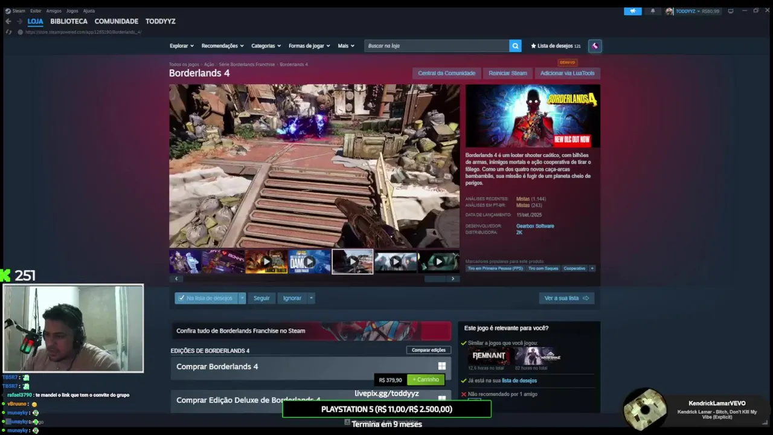Click the Reiniciar Steam button

[x=508, y=73]
